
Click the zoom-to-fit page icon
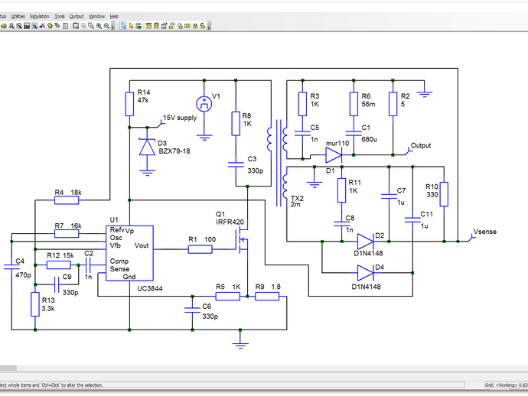click(x=76, y=25)
